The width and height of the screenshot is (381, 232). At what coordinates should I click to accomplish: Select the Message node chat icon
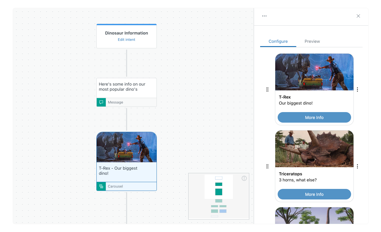pos(101,102)
